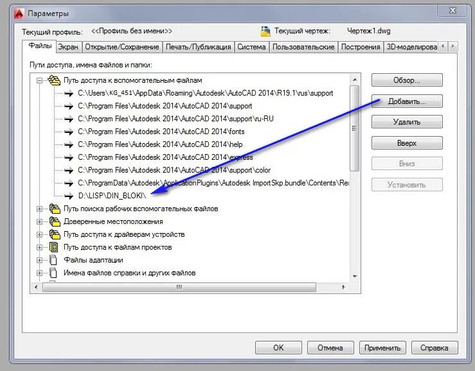475x371 pixels.
Task: Select path ending in R19.1\rus\support
Action: (x=206, y=93)
